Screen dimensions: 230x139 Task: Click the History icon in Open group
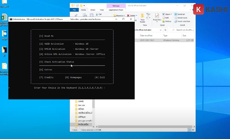[x=167, y=21]
